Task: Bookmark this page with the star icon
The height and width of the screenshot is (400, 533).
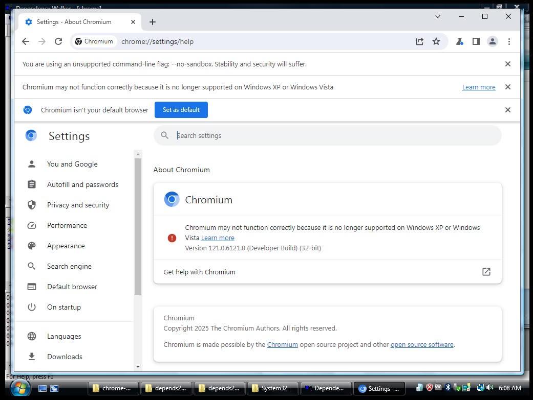Action: click(436, 41)
